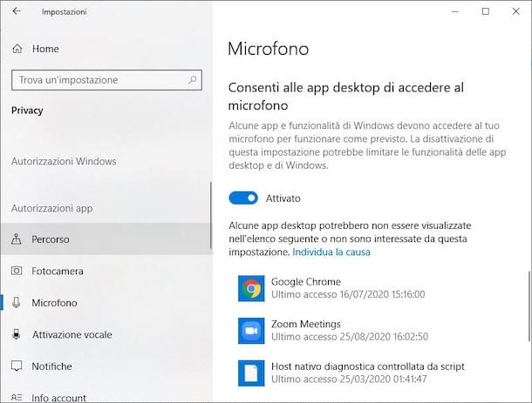This screenshot has width=532, height=403.
Task: Select the Attivazione vocale icon
Action: coord(17,334)
